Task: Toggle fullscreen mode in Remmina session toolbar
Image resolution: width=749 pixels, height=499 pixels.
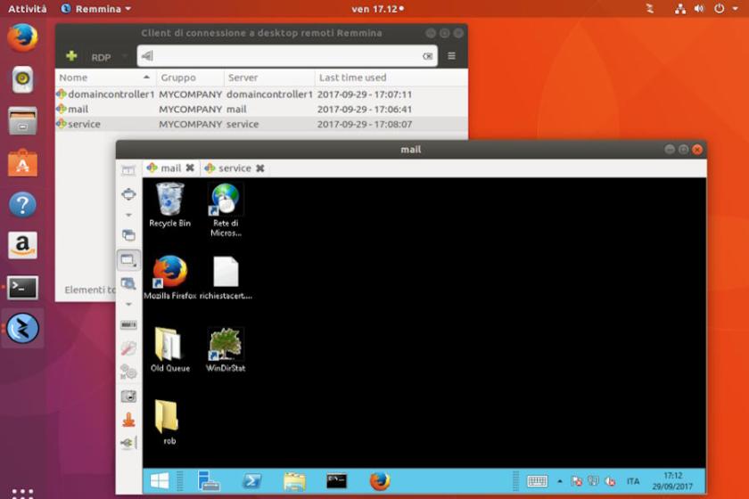Action: tap(128, 194)
